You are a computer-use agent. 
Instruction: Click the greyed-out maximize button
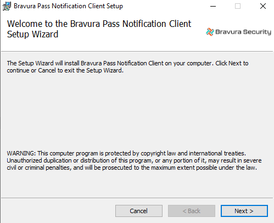coord(238,6)
